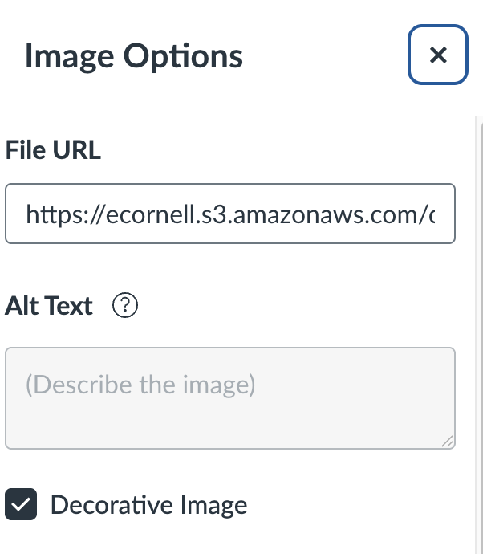Place cursor at the URL's "https" start
Viewport: 483px width, 554px height.
[x=26, y=214]
